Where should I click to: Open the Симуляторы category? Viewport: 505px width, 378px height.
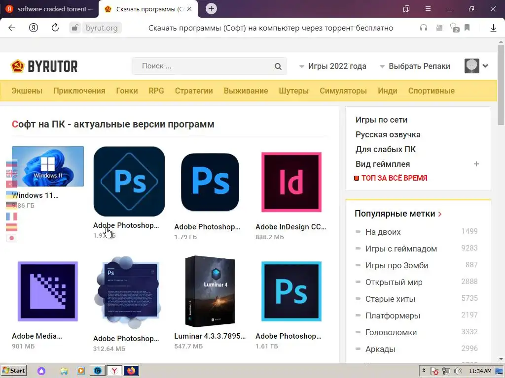coord(343,91)
